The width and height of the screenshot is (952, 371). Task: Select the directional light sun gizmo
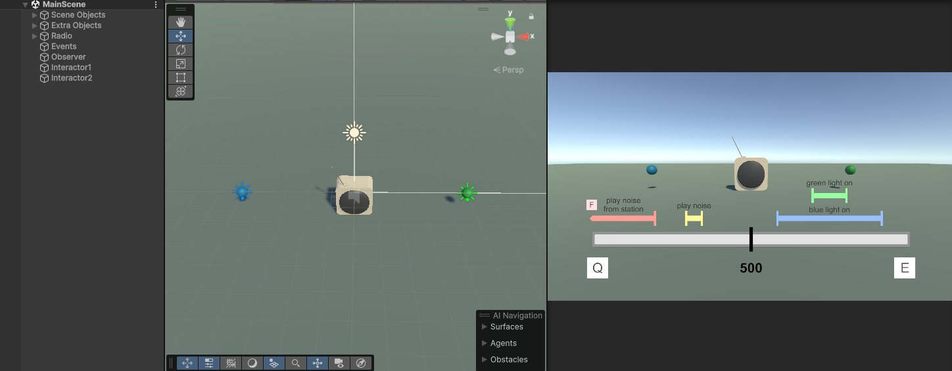coord(354,133)
